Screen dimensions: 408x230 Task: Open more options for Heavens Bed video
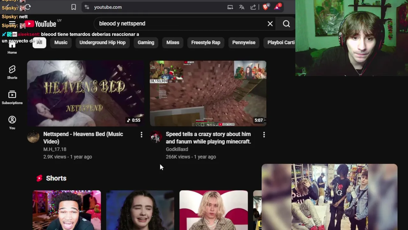pos(142,135)
